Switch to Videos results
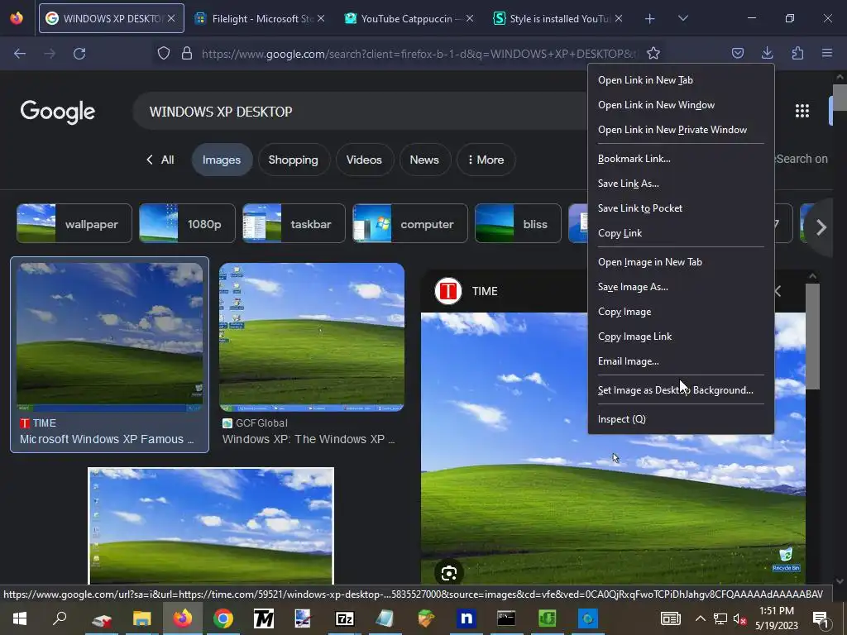 point(364,160)
